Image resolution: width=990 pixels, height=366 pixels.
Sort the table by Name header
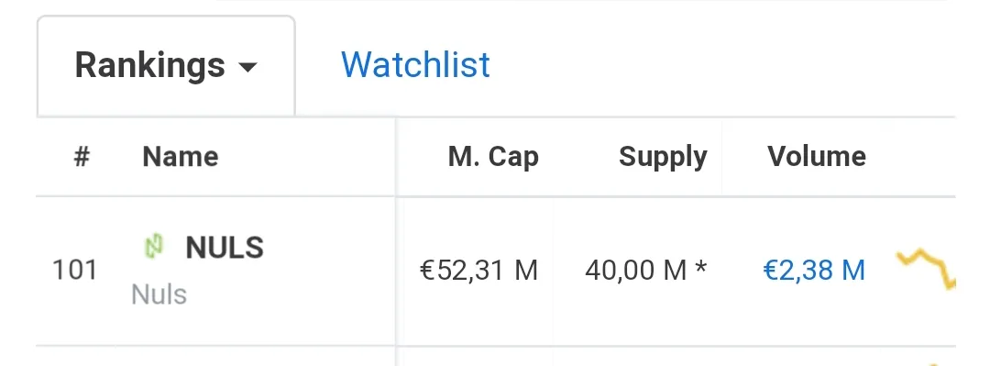(181, 156)
